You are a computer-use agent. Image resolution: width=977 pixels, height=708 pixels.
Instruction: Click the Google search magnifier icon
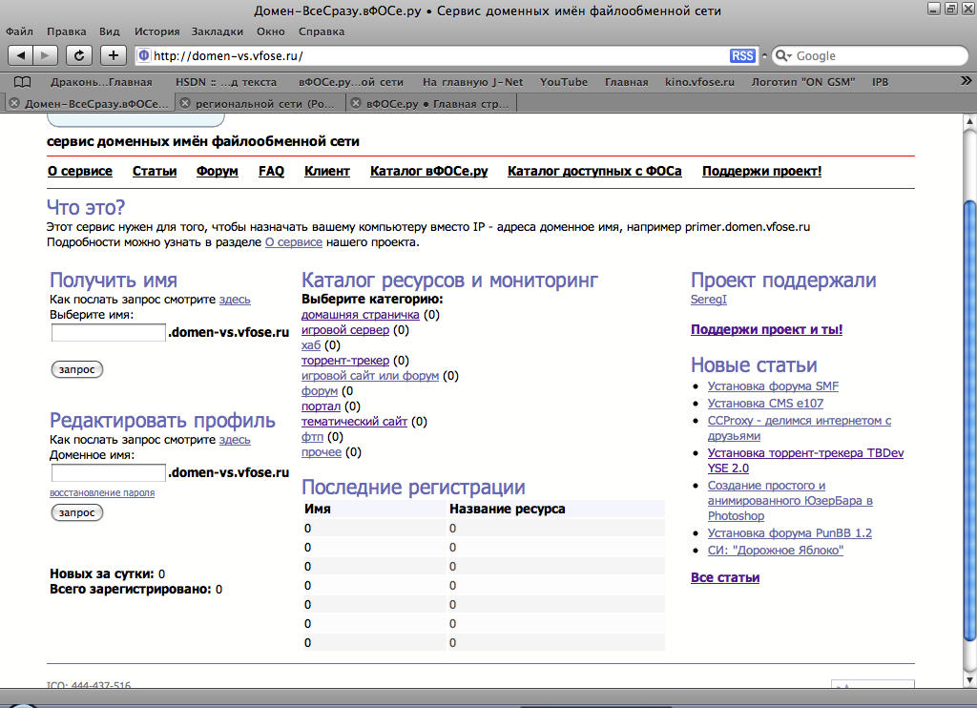click(783, 55)
